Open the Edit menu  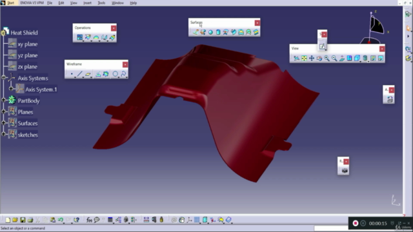click(61, 3)
